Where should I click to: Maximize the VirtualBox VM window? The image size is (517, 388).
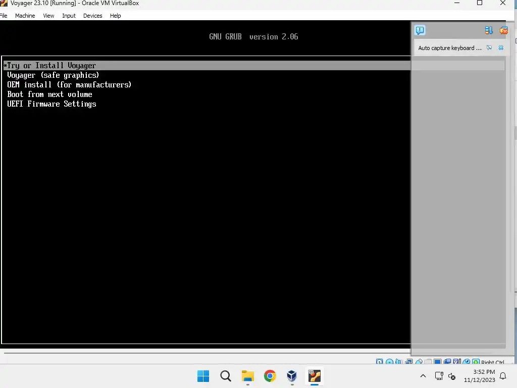point(480,3)
